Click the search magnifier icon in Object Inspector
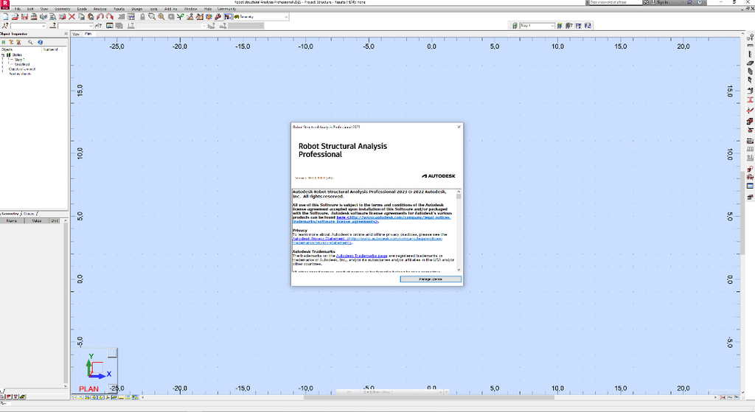Viewport: 755px width, 412px height. point(30,42)
